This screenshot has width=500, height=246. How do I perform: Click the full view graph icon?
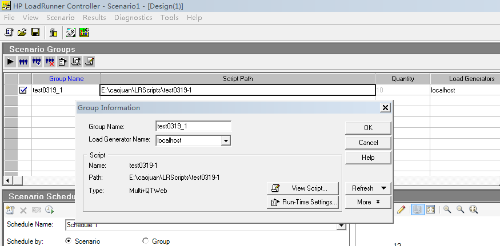point(431,209)
